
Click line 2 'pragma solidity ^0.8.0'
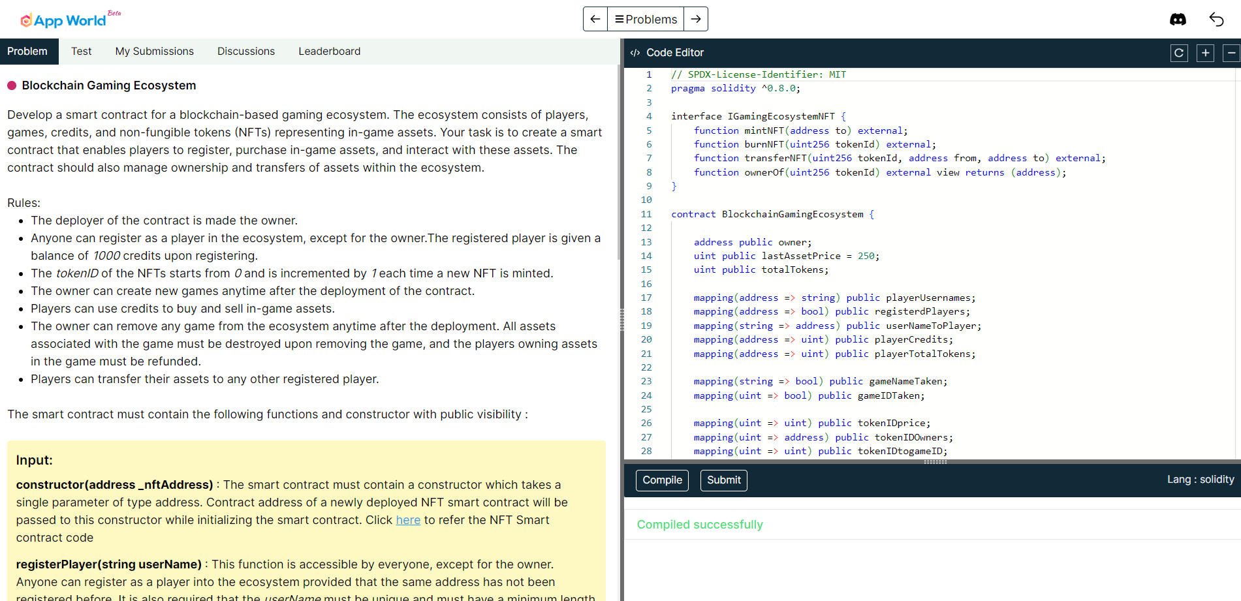pos(736,88)
